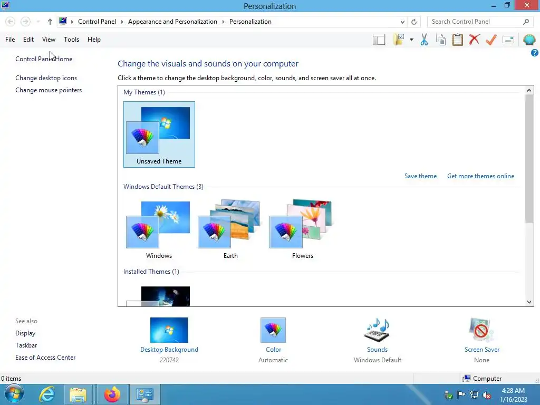
Task: Click Computer in the status bar
Action: (x=482, y=379)
